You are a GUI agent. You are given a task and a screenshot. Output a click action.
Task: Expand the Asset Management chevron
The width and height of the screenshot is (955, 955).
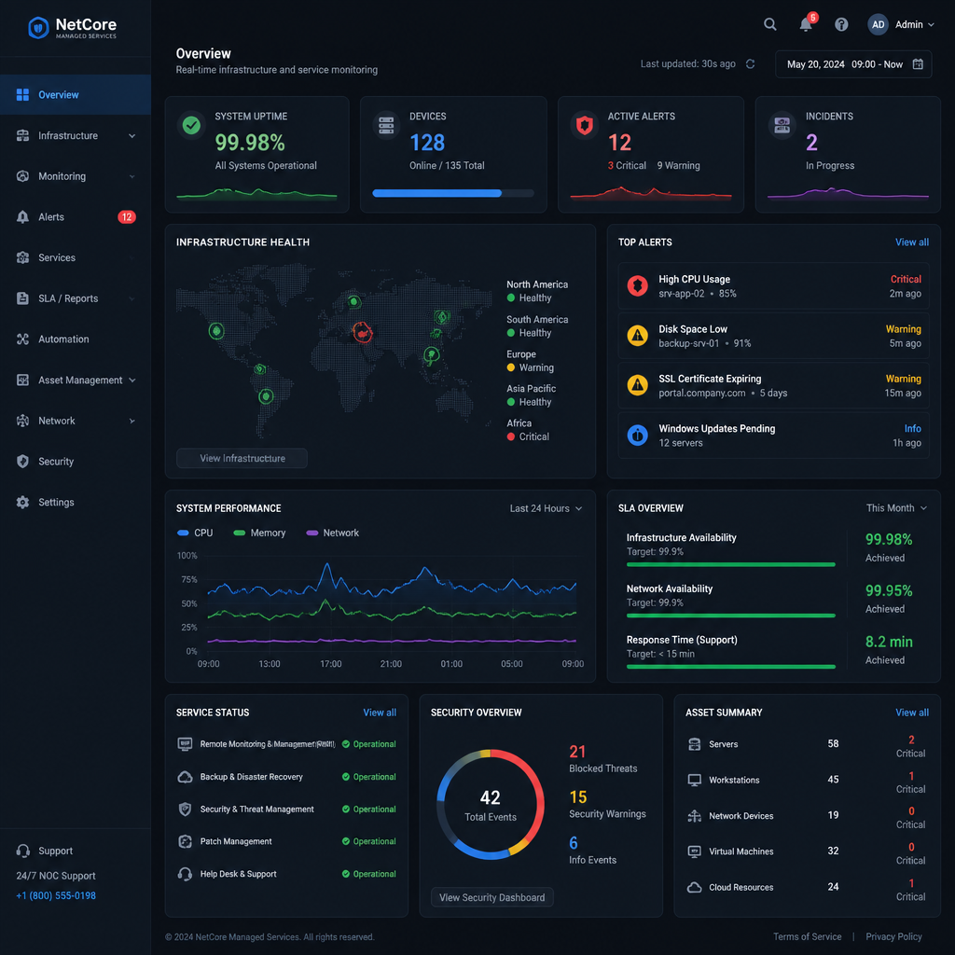pos(132,381)
